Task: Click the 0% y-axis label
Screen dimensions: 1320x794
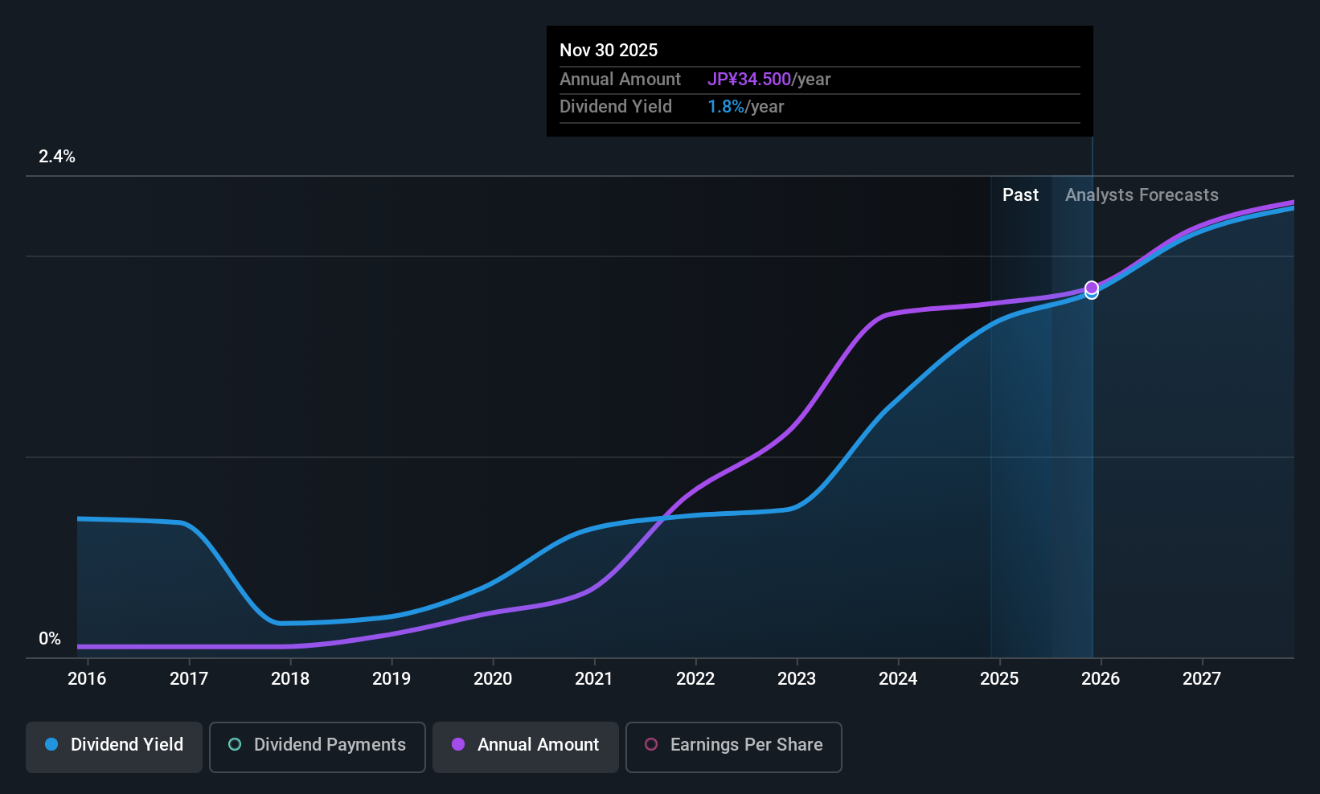Action: pyautogui.click(x=50, y=638)
